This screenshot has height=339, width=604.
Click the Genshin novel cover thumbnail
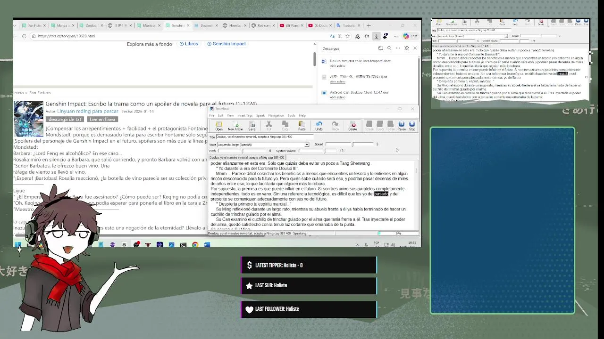[28, 119]
